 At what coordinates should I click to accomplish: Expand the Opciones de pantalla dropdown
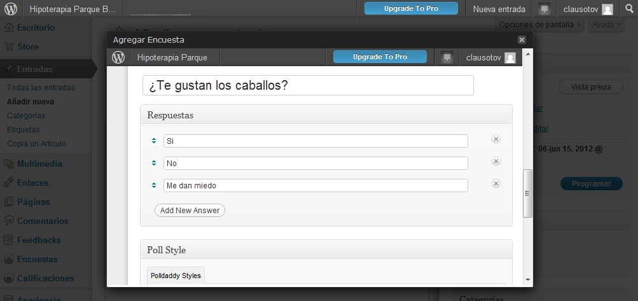click(540, 25)
